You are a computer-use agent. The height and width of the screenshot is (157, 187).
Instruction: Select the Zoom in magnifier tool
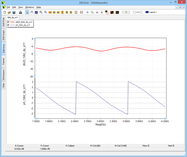click(41, 12)
